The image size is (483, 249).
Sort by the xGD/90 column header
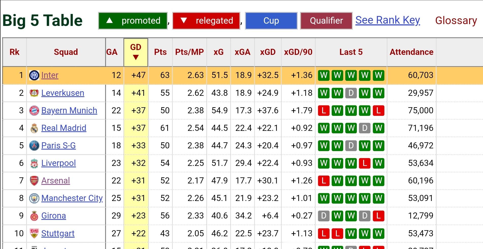pyautogui.click(x=298, y=52)
